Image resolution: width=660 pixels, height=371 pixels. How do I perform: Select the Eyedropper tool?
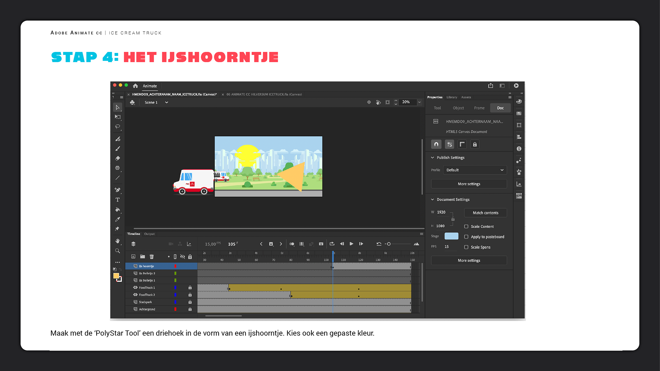click(x=118, y=219)
